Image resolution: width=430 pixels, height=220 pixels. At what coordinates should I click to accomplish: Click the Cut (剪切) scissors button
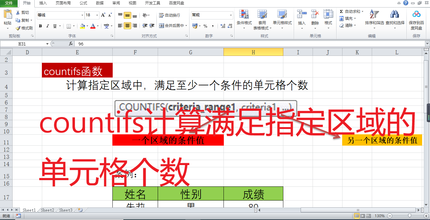[x=22, y=13]
